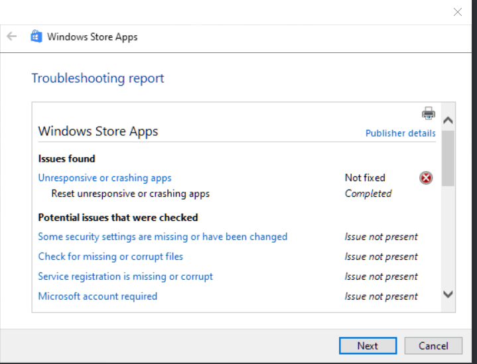Image resolution: width=477 pixels, height=364 pixels.
Task: Click Issue not present beside Microsoft account required
Action: click(381, 296)
